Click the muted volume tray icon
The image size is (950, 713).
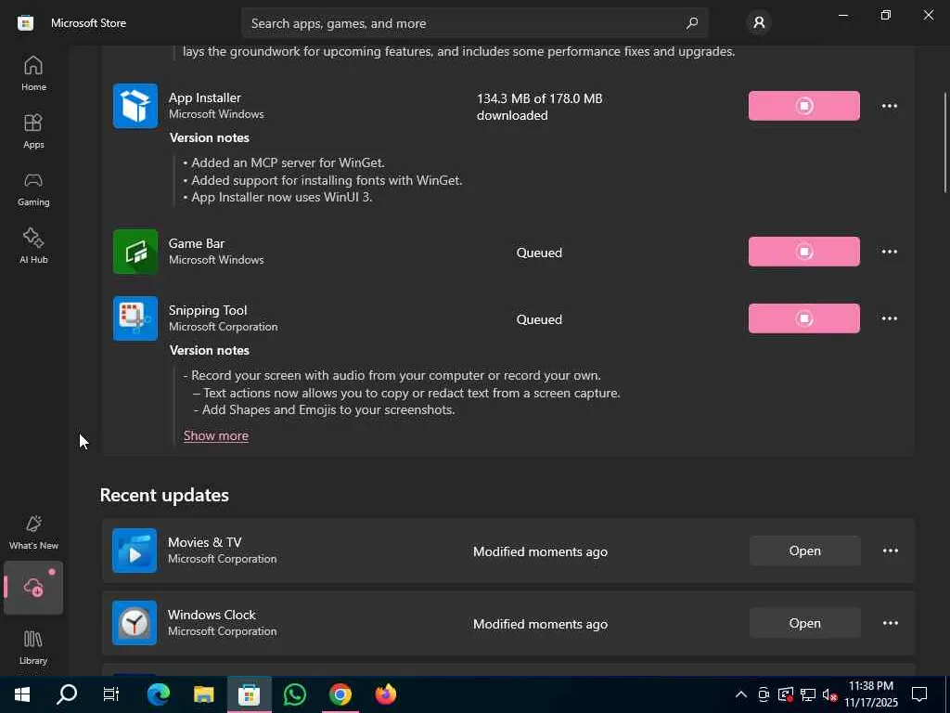tap(830, 694)
